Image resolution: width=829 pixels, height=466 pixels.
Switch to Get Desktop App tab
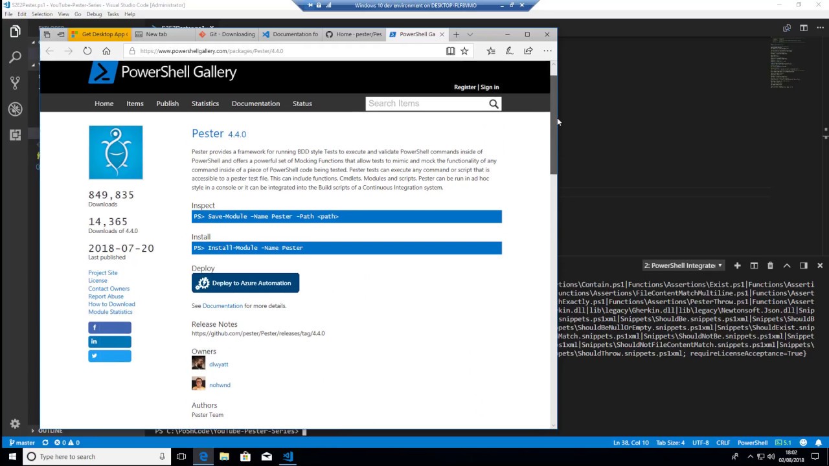point(99,34)
